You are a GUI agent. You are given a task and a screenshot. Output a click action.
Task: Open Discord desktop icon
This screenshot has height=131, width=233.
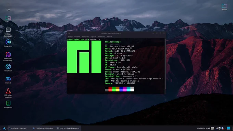[x=8, y=80]
